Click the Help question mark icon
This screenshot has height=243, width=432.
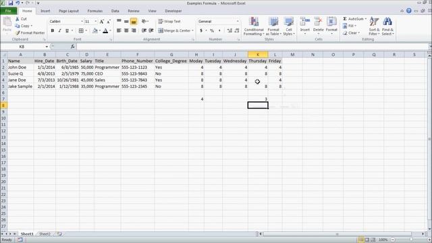point(409,11)
